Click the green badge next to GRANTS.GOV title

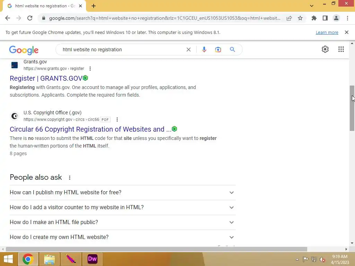[85, 78]
